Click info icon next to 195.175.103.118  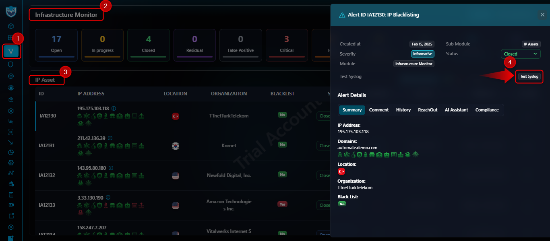[114, 109]
